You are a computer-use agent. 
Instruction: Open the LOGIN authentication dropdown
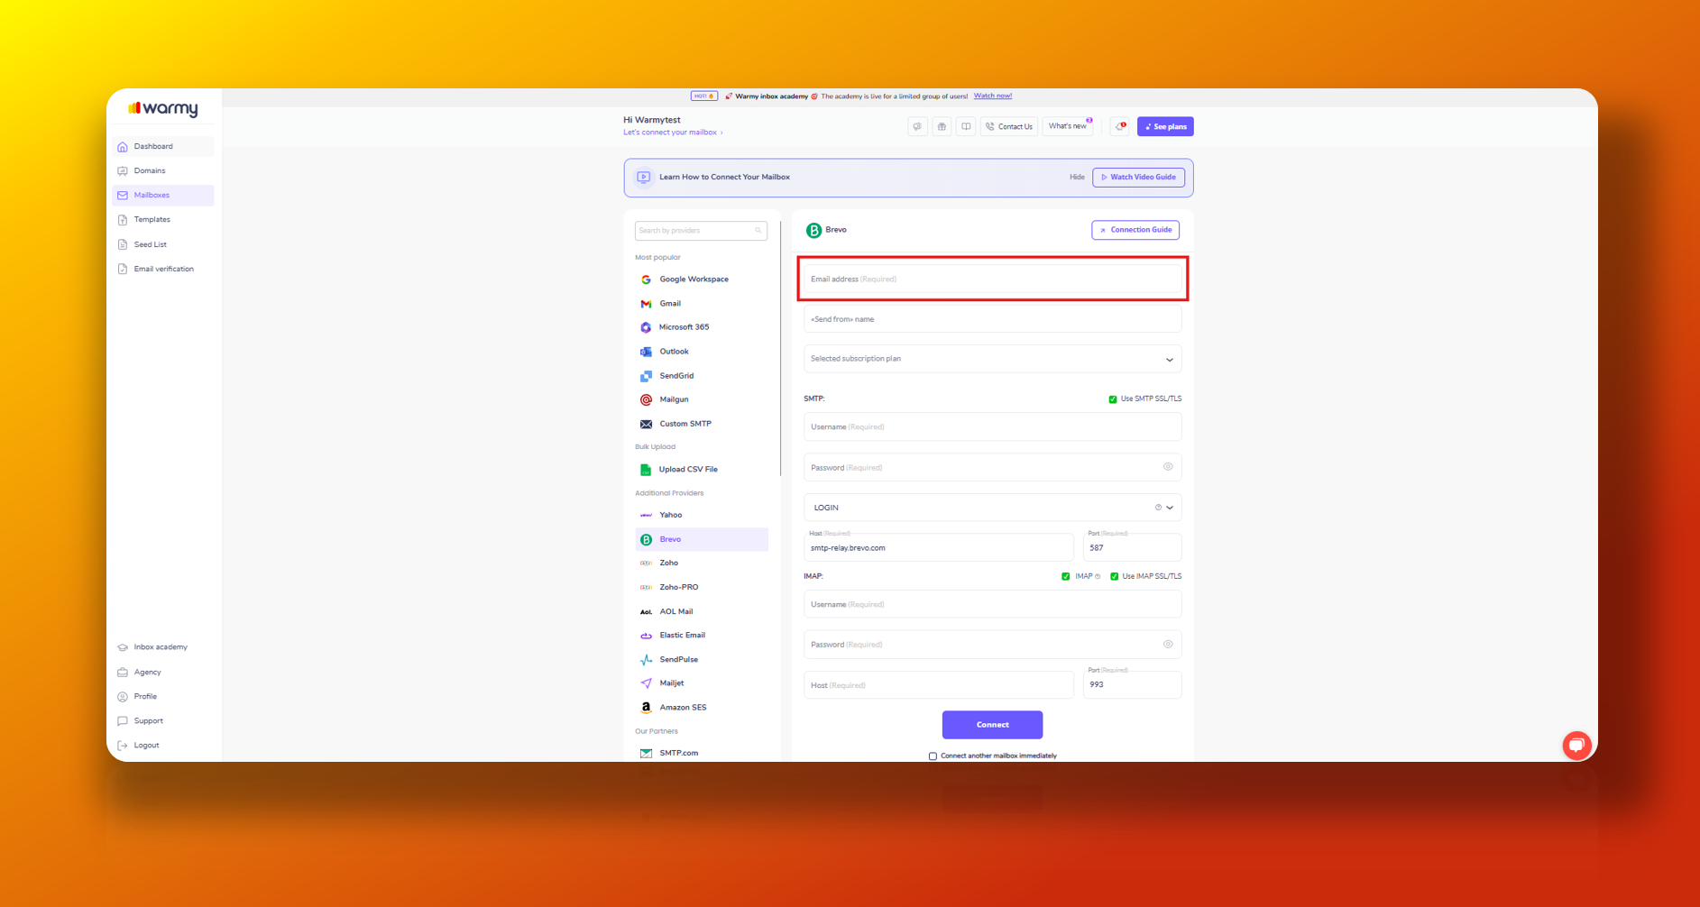tap(992, 508)
